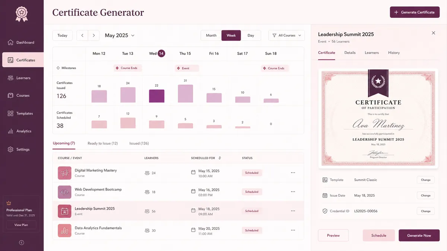Open the Dashboard page

[x=22, y=42]
